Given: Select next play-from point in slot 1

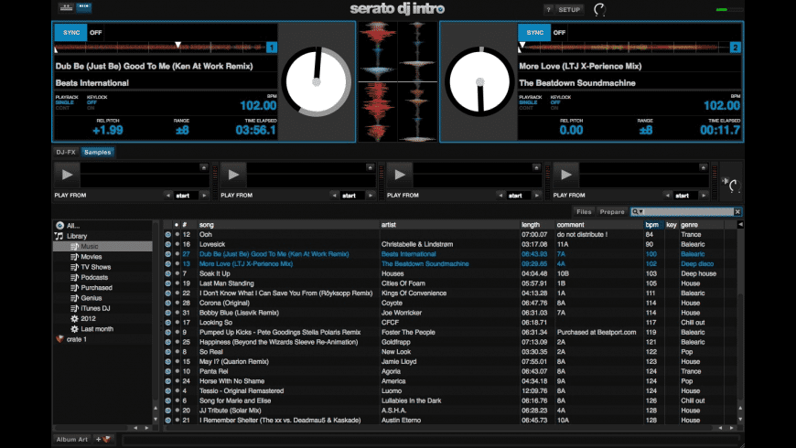Looking at the screenshot, I should 204,196.
